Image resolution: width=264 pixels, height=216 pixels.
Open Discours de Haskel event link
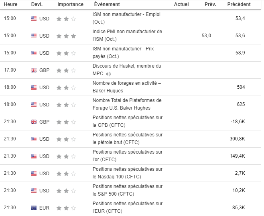point(126,66)
